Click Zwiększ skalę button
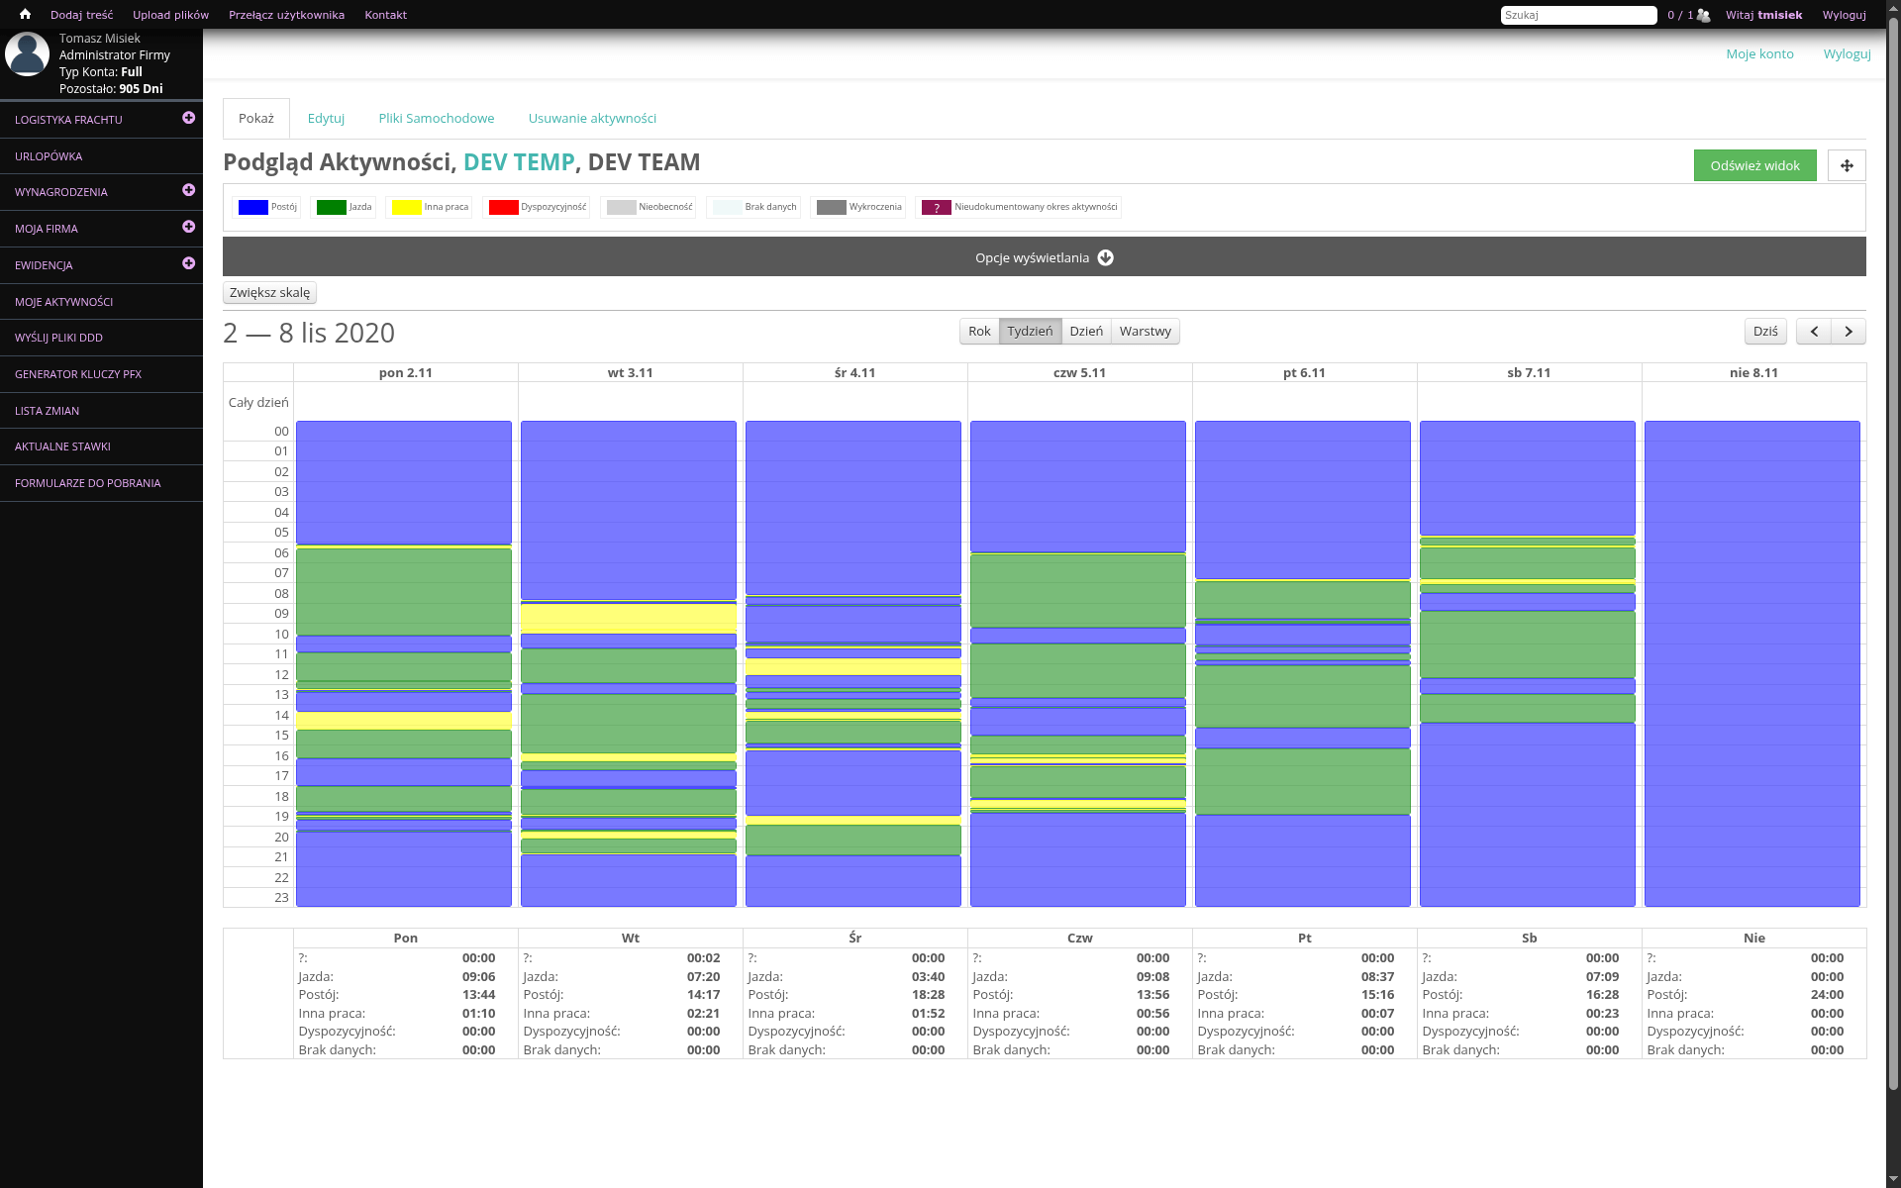This screenshot has height=1188, width=1901. (269, 293)
